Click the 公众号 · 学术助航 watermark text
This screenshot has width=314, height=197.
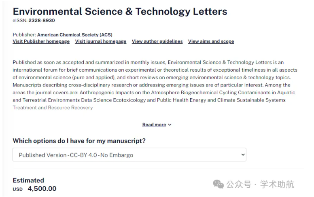coord(260,184)
